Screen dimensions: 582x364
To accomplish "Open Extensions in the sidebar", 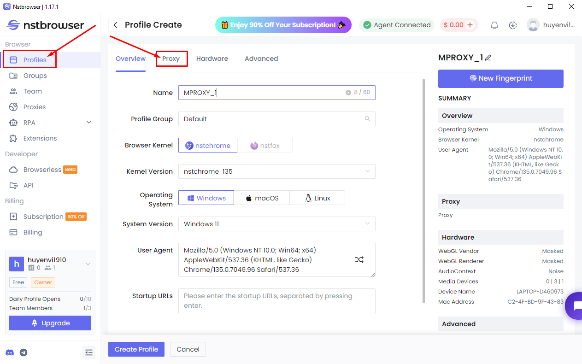I will tap(40, 138).
